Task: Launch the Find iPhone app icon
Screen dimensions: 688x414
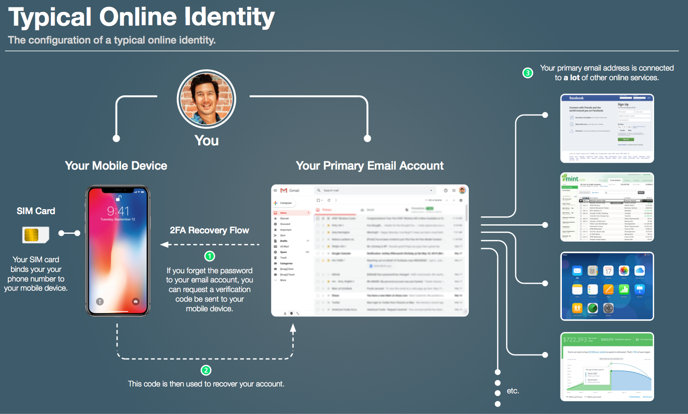Action: click(593, 308)
